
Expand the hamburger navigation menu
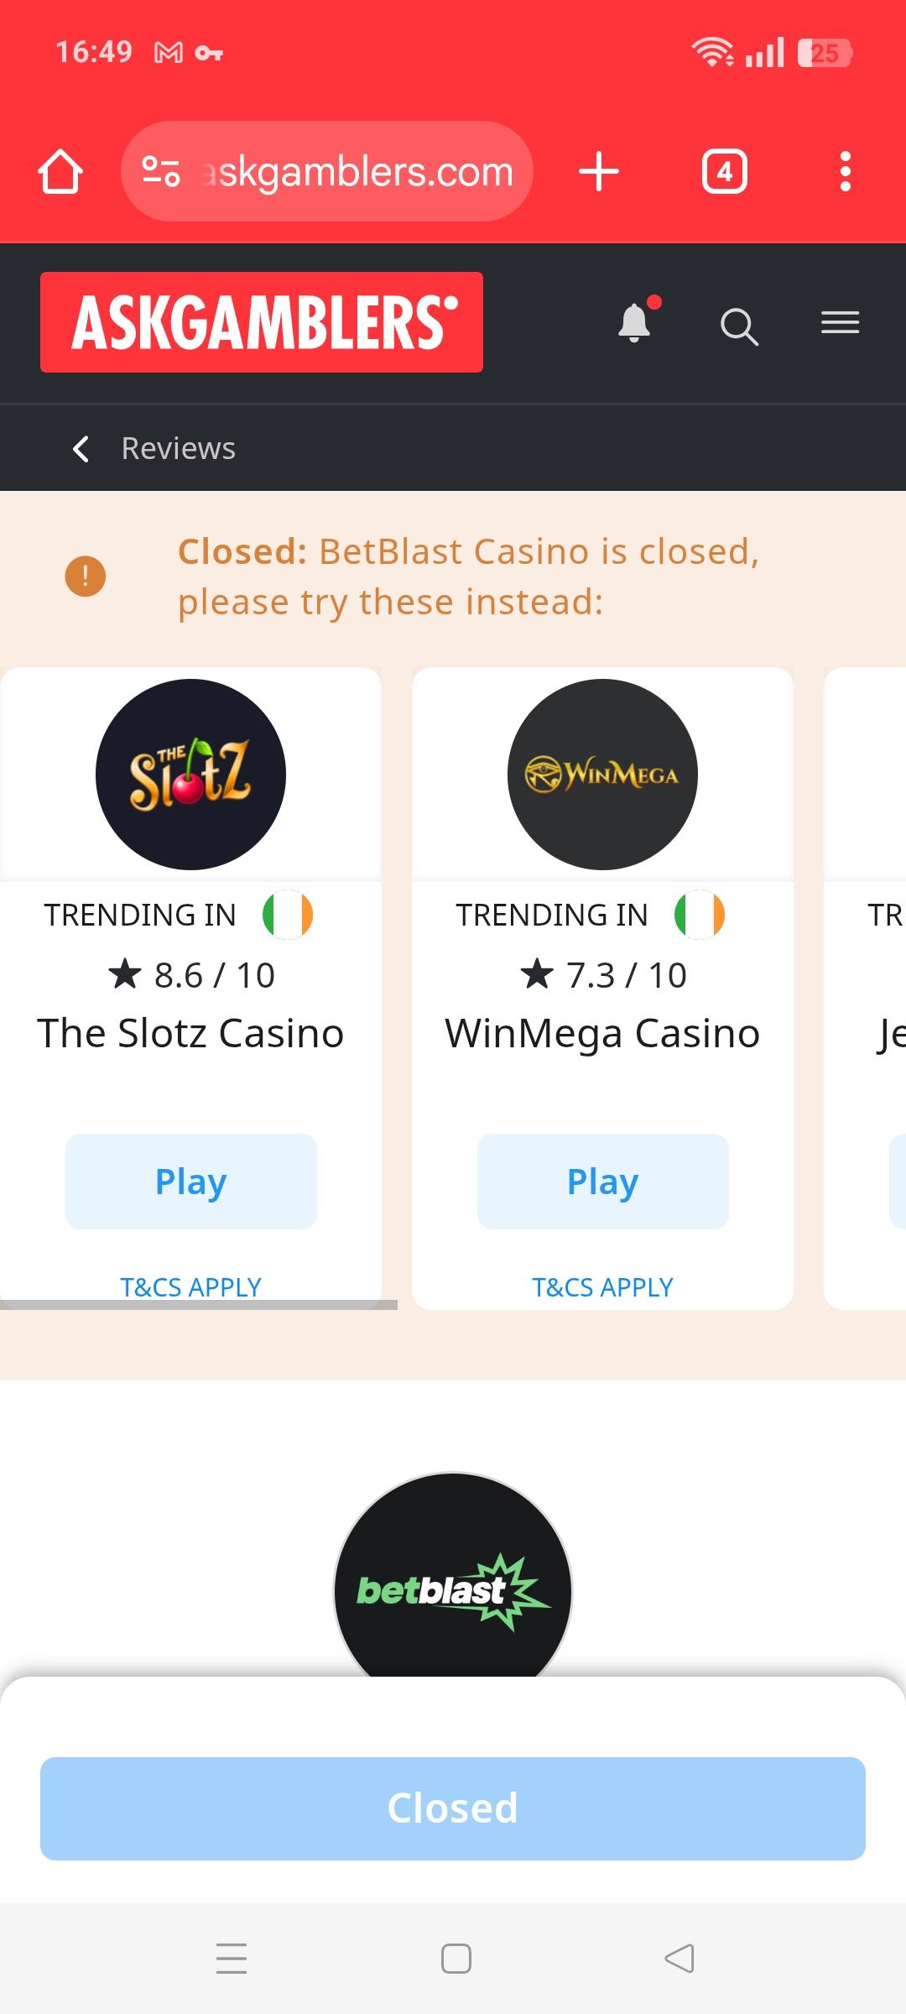coord(840,323)
